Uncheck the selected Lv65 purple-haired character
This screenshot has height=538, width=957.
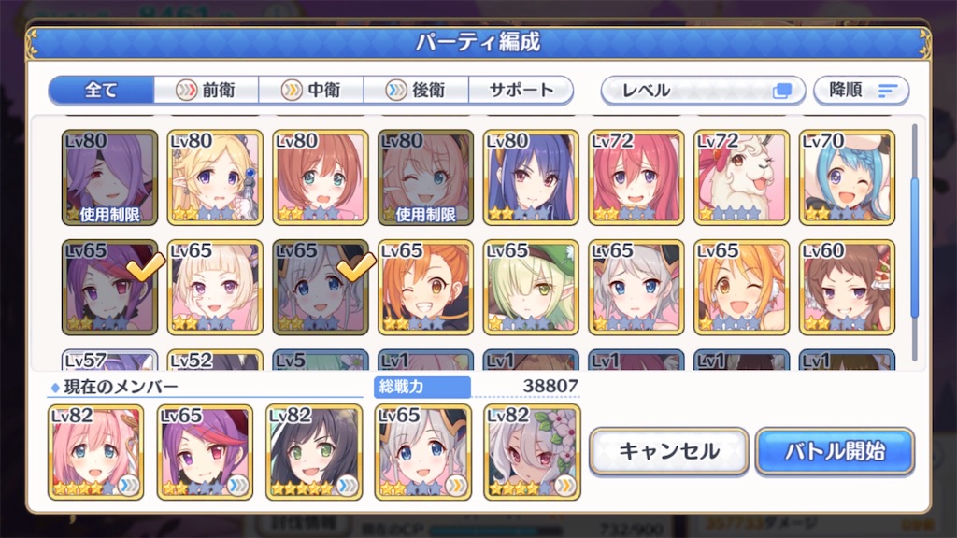(x=110, y=288)
